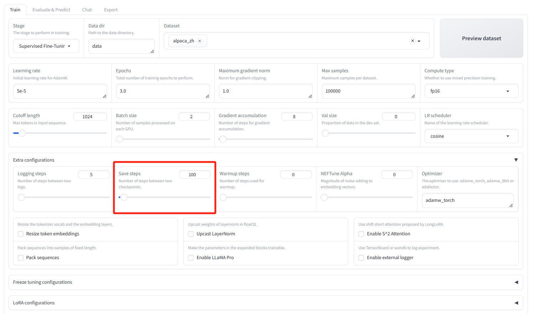Enable the Resize token embeddings checkbox
Screen dimensions: 535x314
20,234
